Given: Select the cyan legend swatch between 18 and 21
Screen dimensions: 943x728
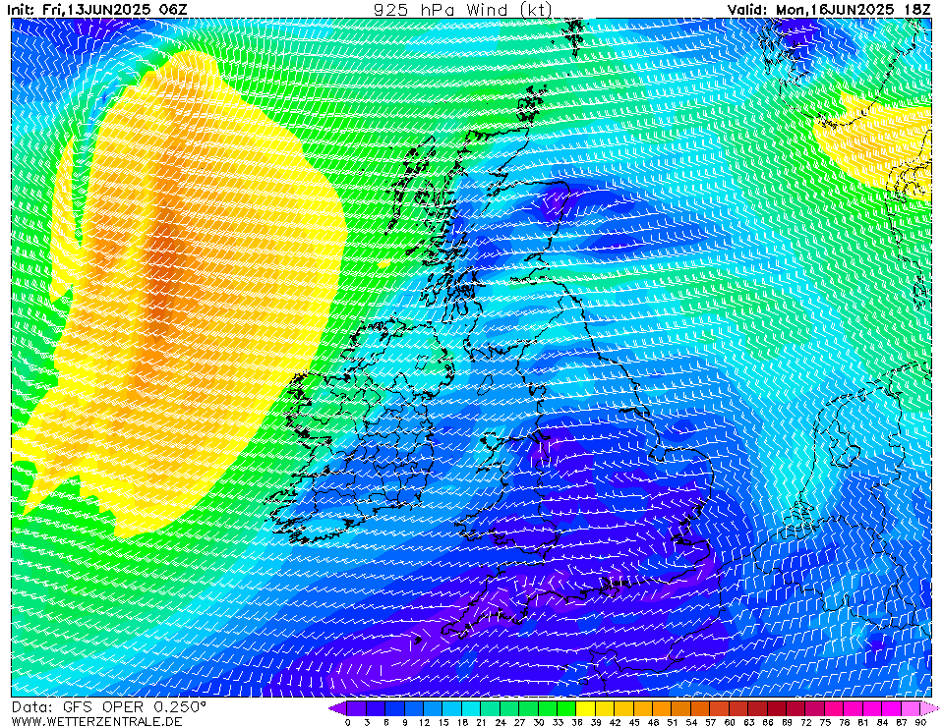Looking at the screenshot, I should click(472, 707).
